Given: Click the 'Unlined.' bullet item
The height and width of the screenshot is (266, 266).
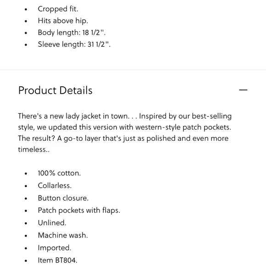Looking at the screenshot, I should click(x=52, y=223).
